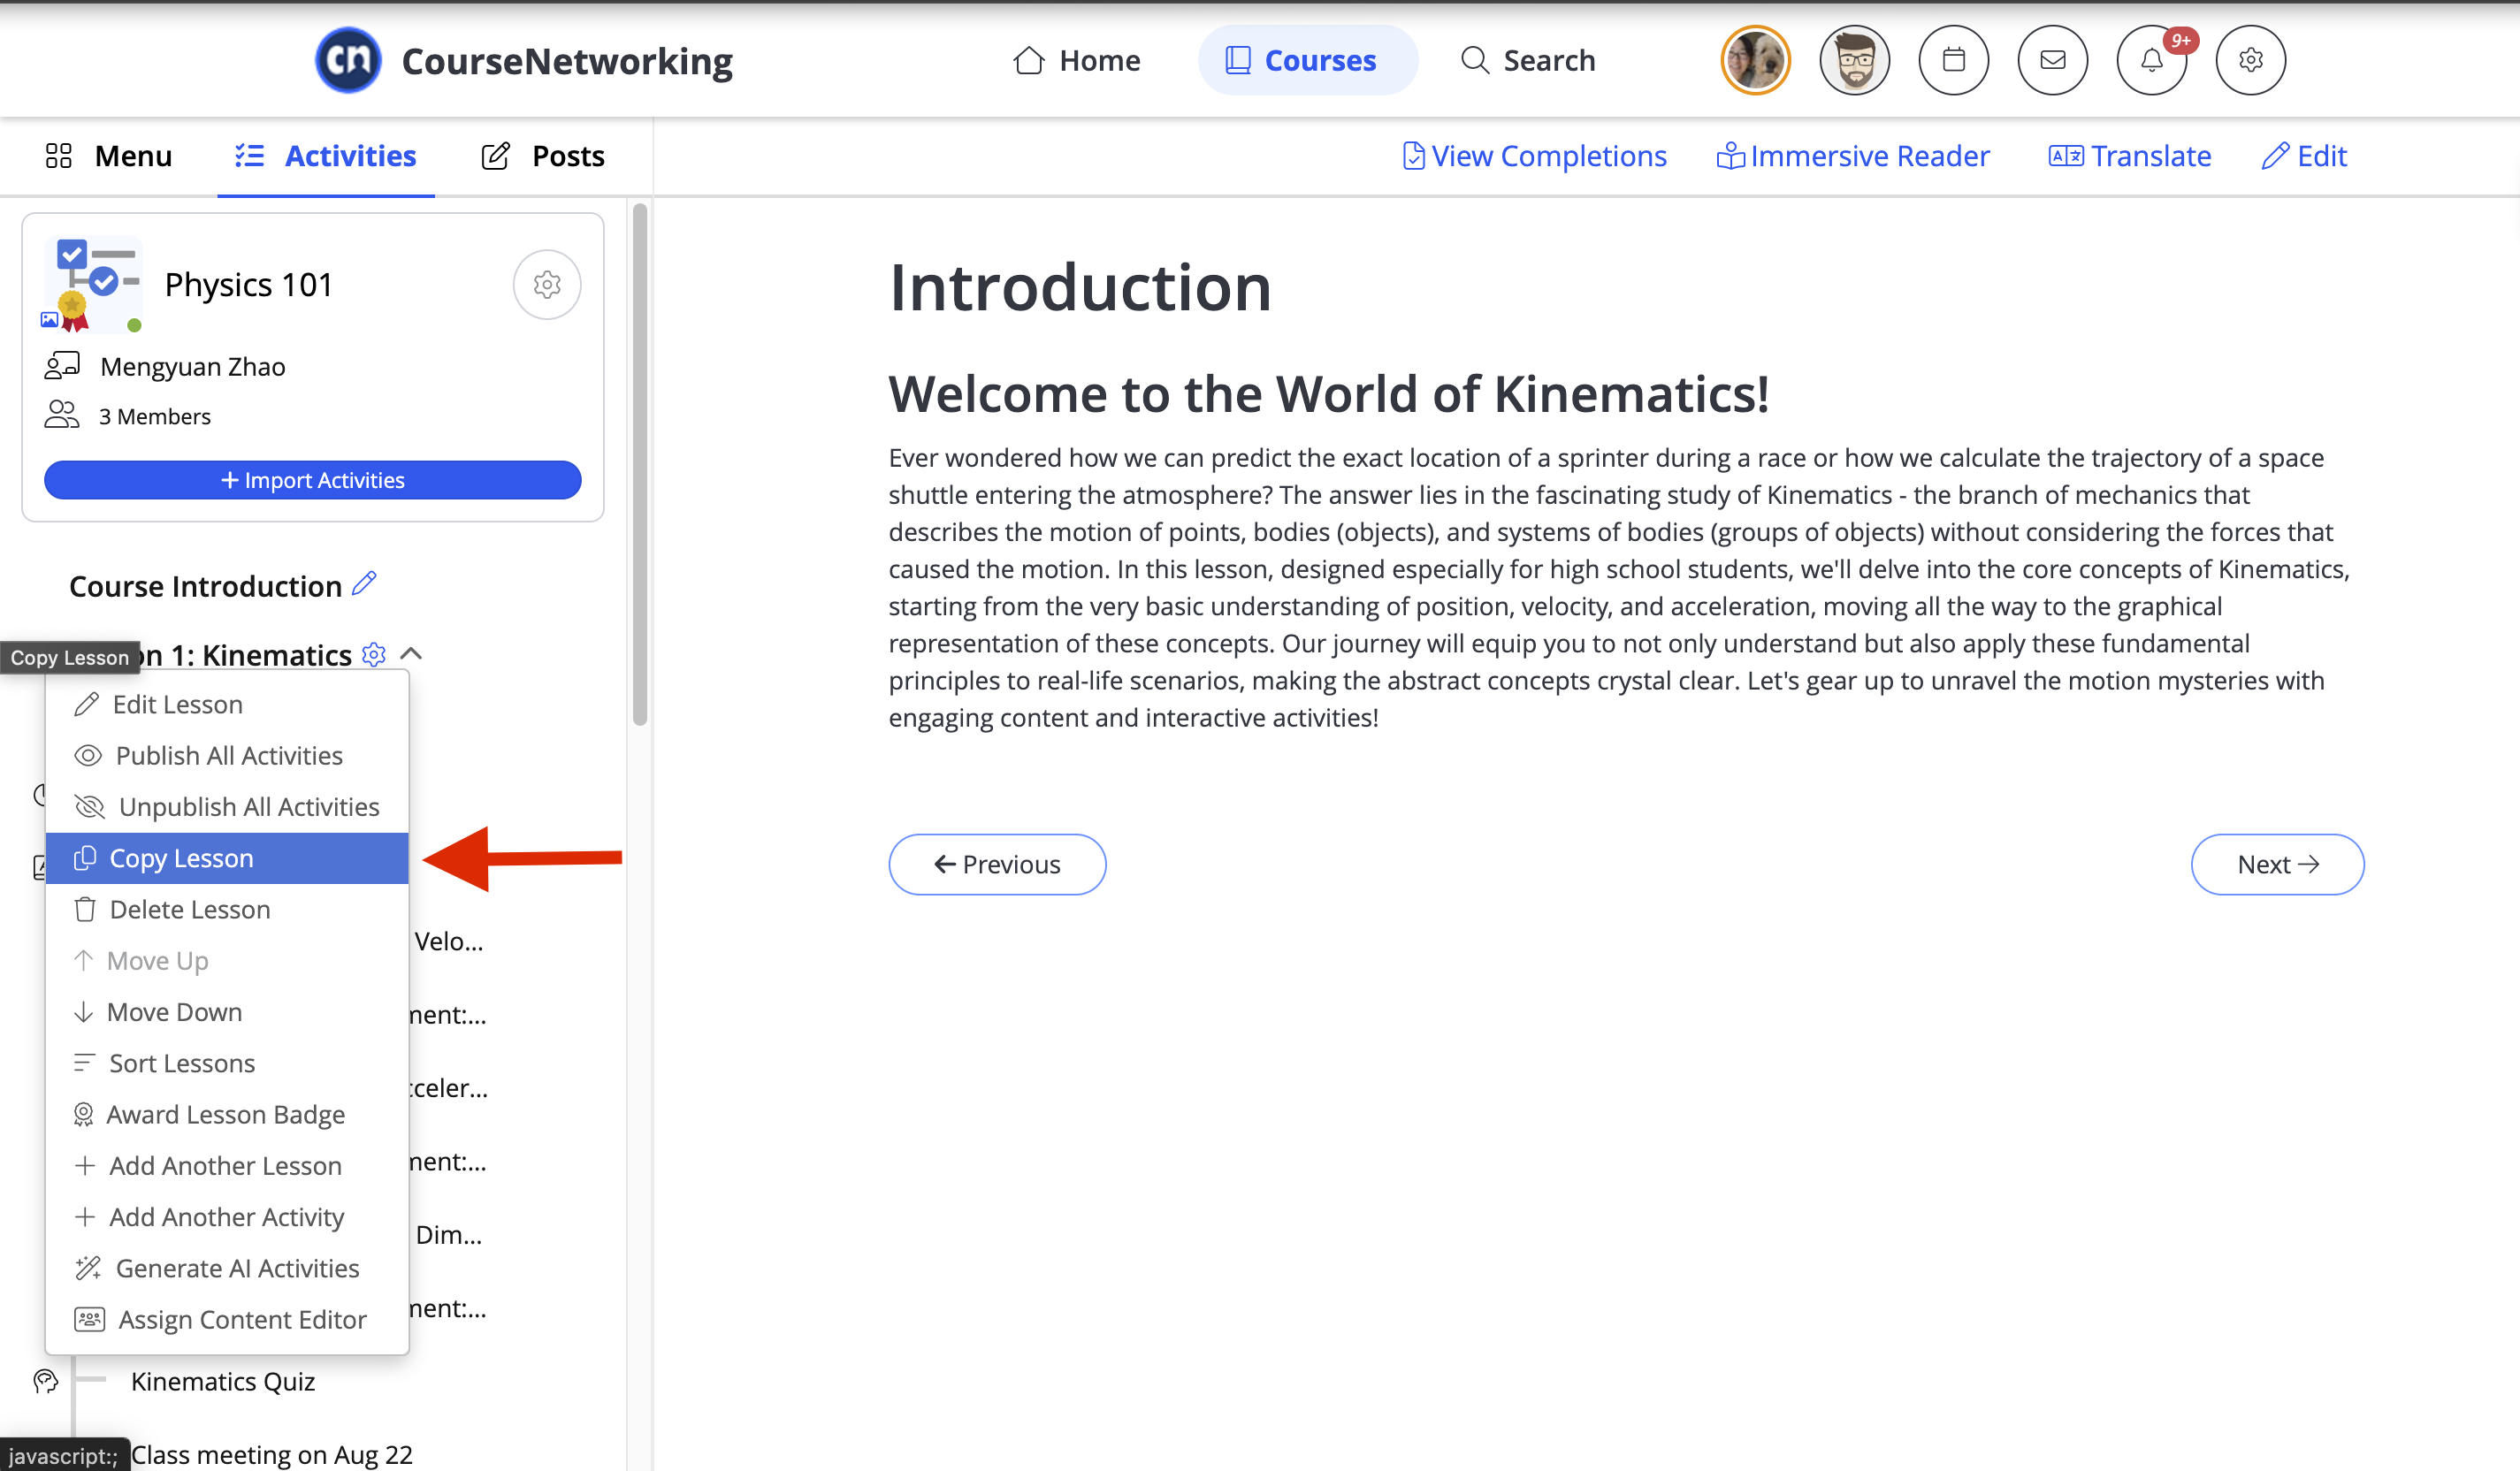Open the mail inbox icon
The width and height of the screenshot is (2520, 1471).
2052,60
